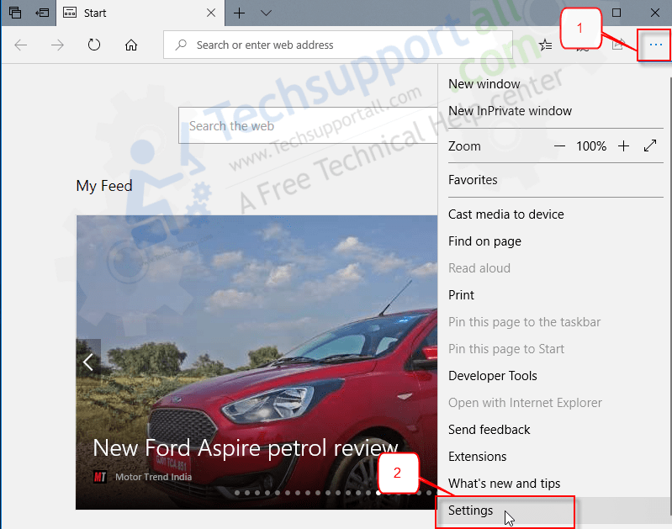Screen dimensions: 672x529
Task: Enter full screen via zoom arrow icon
Action: coord(650,145)
